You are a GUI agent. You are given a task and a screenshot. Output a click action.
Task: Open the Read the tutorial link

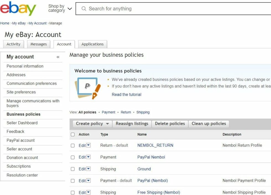pos(126,94)
